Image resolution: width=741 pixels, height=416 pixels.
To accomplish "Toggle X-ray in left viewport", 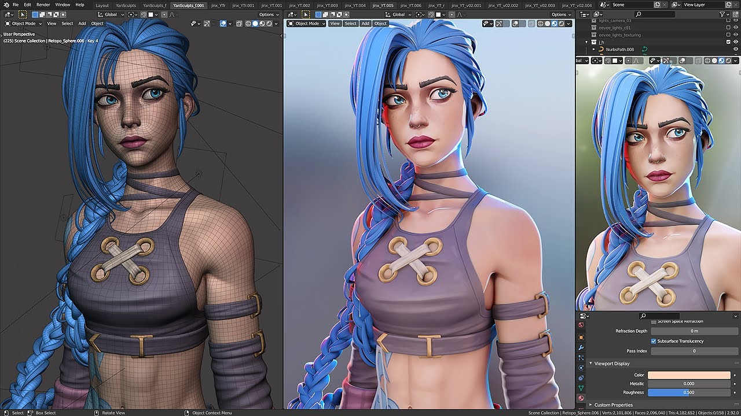I will 239,24.
